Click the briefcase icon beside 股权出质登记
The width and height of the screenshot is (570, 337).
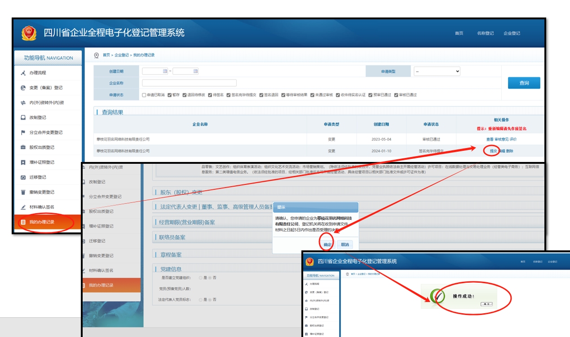click(x=23, y=148)
